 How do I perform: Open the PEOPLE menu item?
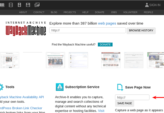[x=148, y=12]
